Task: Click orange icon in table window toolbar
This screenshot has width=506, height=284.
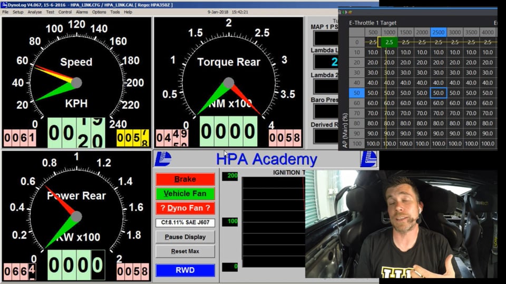Action: coord(350,12)
